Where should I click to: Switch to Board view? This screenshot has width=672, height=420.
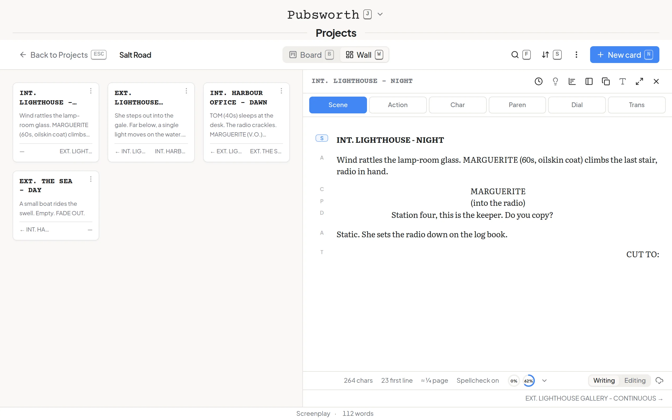click(x=312, y=55)
